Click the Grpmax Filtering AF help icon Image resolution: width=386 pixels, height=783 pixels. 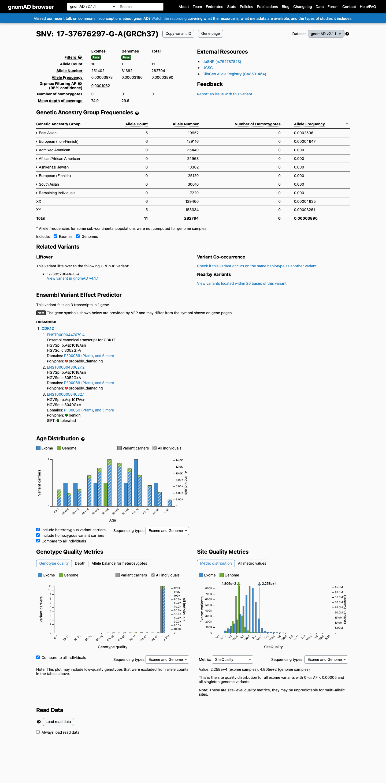pyautogui.click(x=80, y=84)
